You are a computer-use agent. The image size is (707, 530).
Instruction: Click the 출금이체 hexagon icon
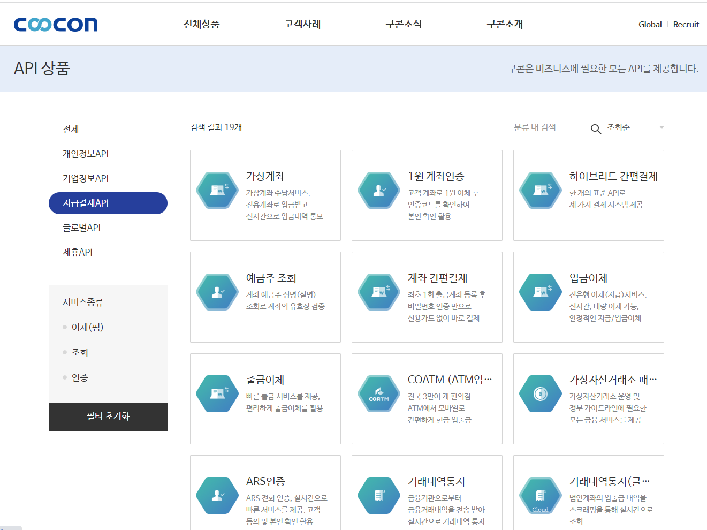(x=217, y=393)
